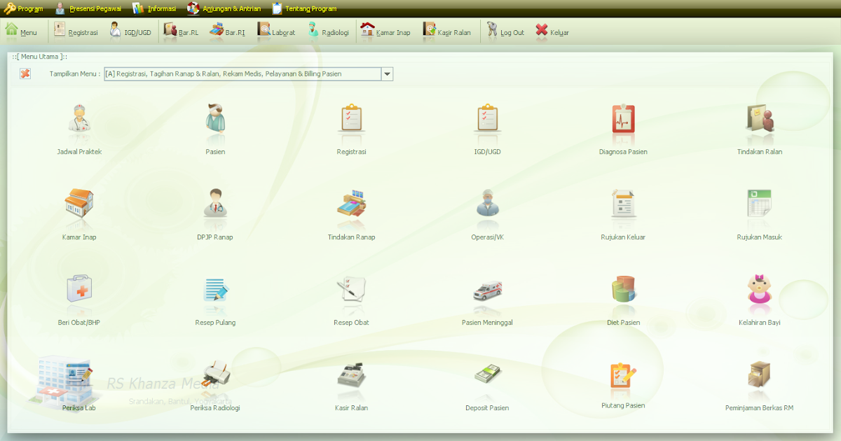The width and height of the screenshot is (841, 441).
Task: Open Laborat from the toolbar
Action: [276, 31]
